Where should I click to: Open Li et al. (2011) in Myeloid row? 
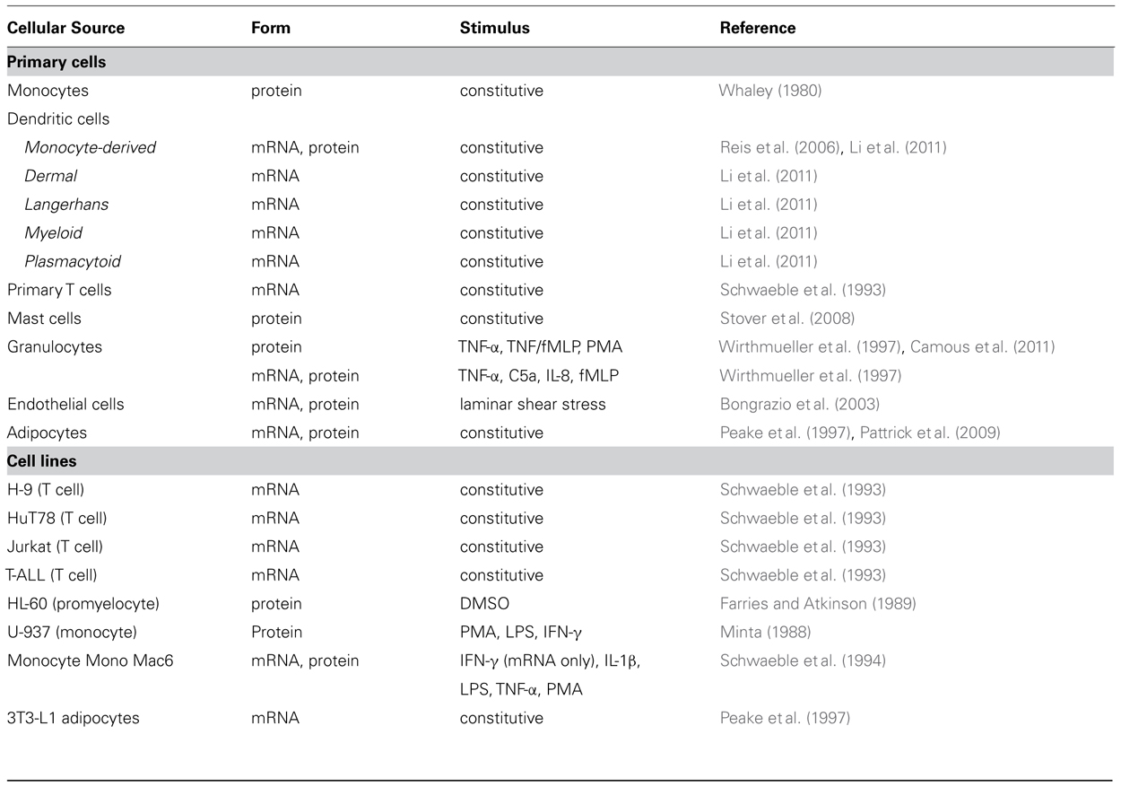point(768,233)
